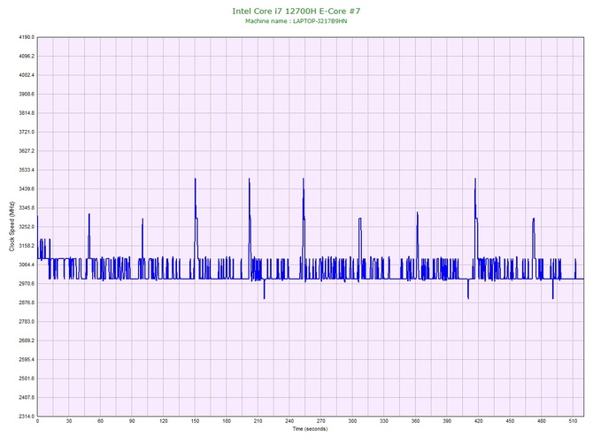Select the 2501.6 y-axis value
Image resolution: width=593 pixels, height=444 pixels.
tap(27, 379)
